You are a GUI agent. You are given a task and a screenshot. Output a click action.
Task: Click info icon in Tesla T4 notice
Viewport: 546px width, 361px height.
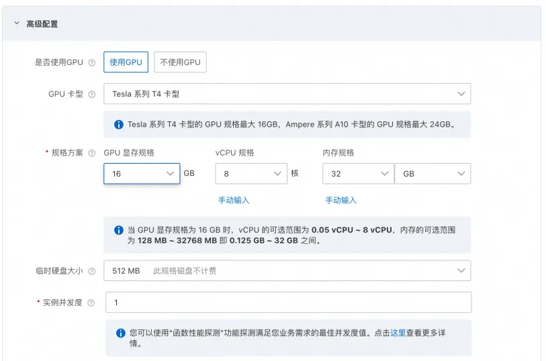[119, 124]
